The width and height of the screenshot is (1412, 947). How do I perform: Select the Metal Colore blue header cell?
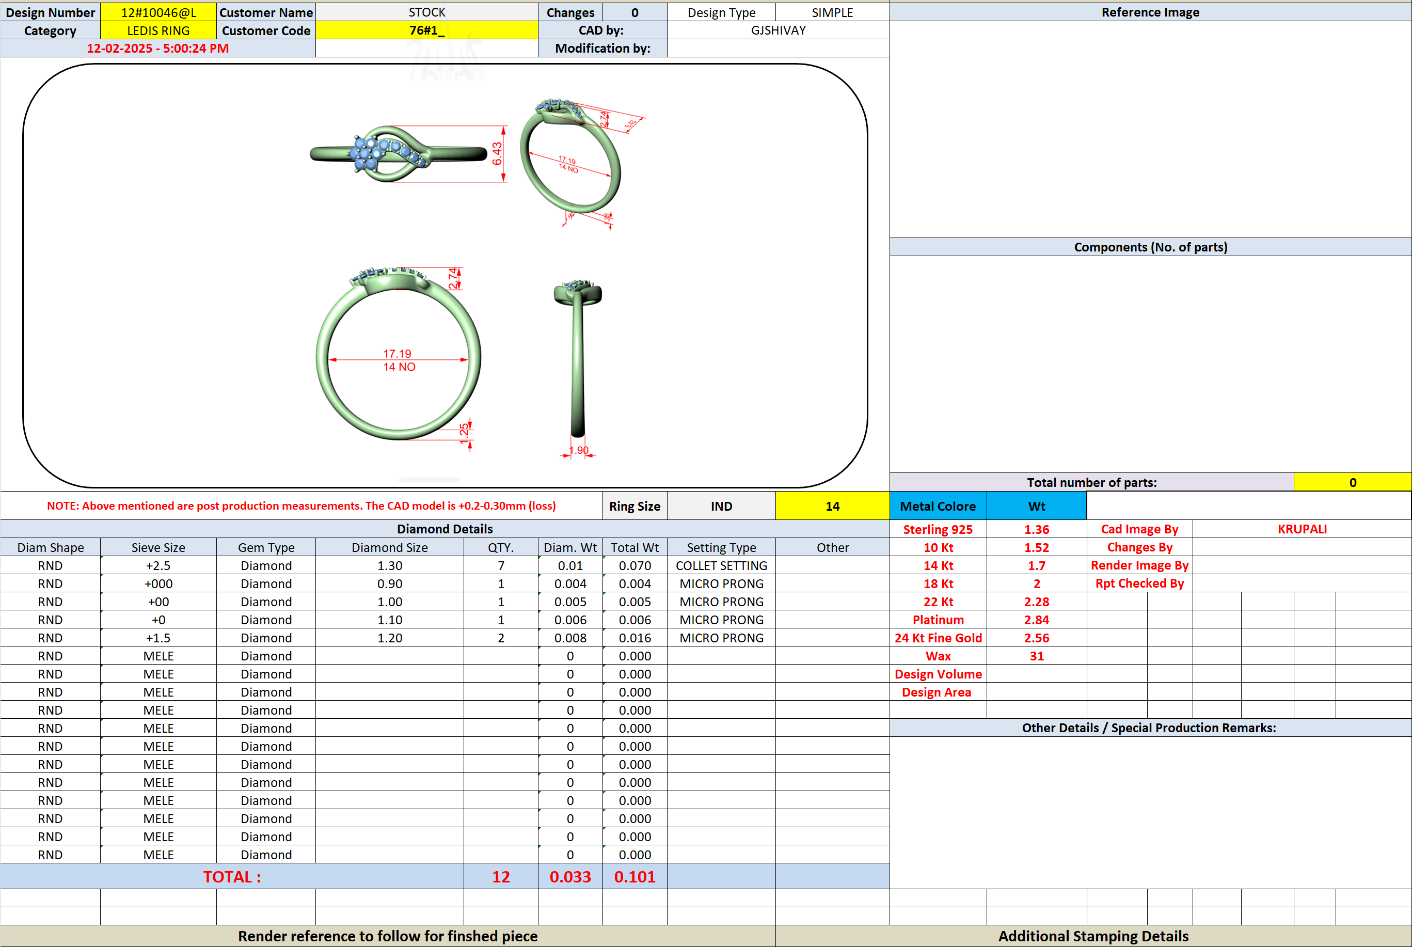(x=938, y=506)
